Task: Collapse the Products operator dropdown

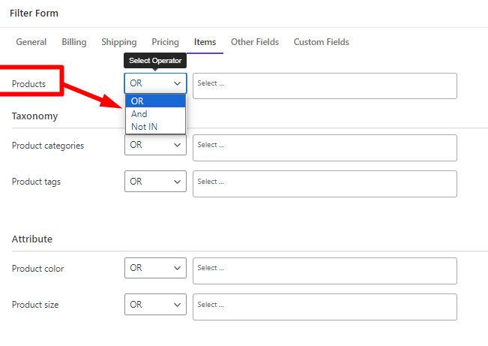Action: coord(155,83)
